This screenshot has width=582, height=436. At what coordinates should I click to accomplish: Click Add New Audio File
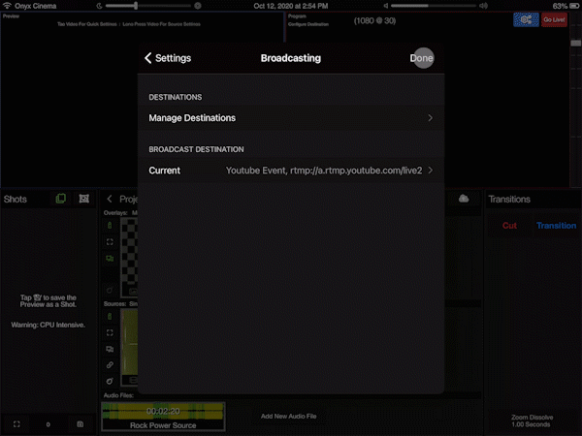[289, 416]
